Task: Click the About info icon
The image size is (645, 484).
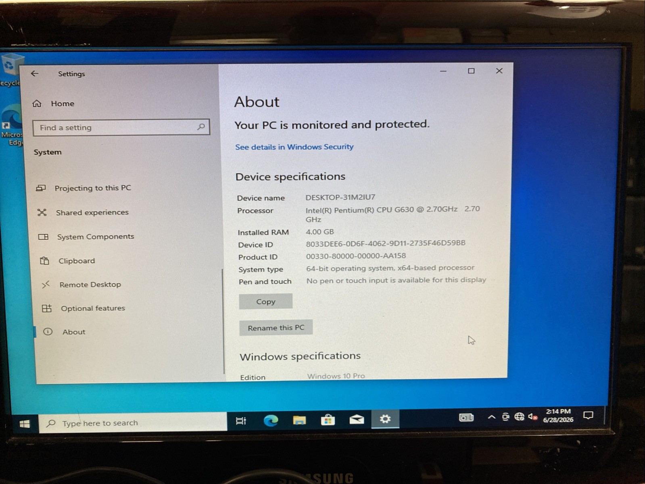Action: (x=48, y=332)
